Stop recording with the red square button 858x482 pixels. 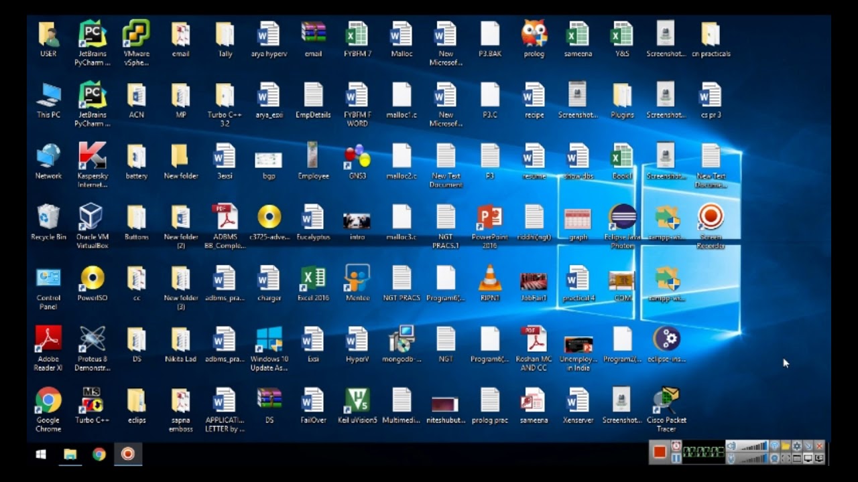point(660,452)
